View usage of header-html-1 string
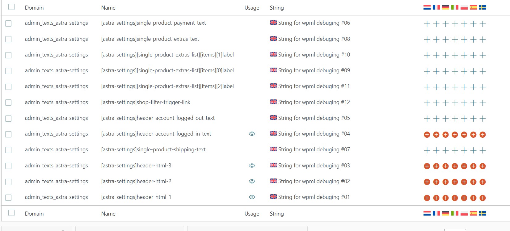 pyautogui.click(x=252, y=197)
